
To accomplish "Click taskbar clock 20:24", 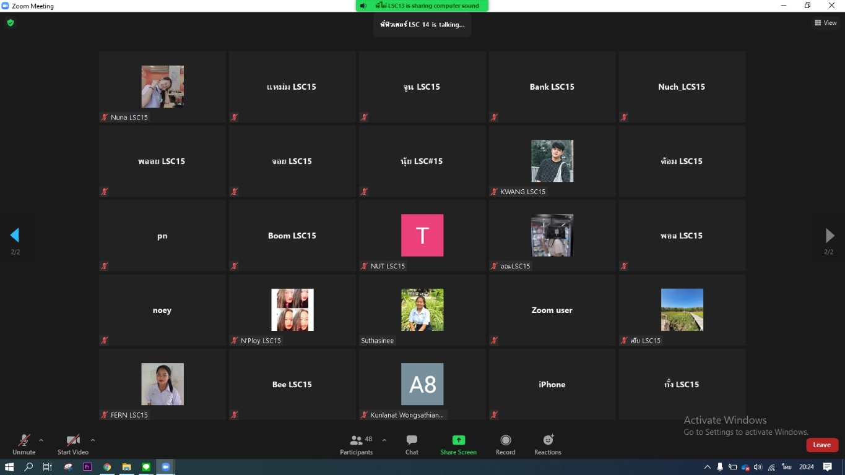I will [806, 467].
